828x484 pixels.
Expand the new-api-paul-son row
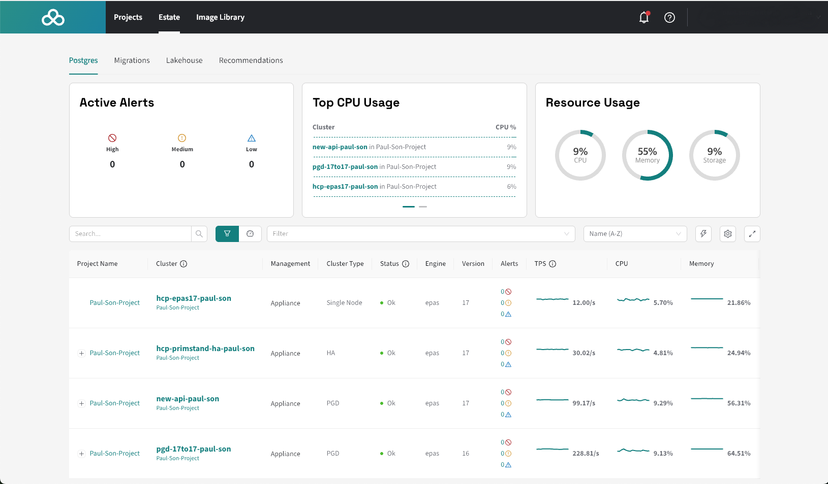click(81, 404)
